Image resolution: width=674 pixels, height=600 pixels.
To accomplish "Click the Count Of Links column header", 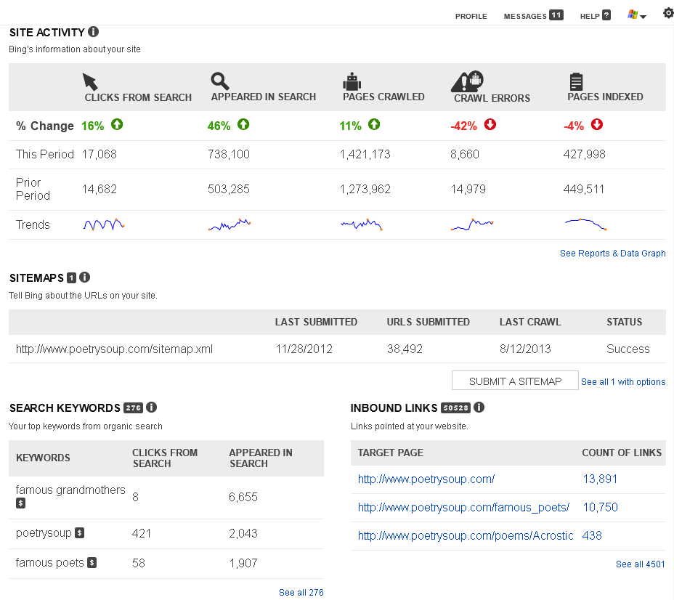I will (x=622, y=453).
